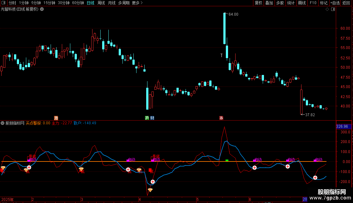
Task: Switch to the 周线 weekly tab
Action: pos(101,3)
